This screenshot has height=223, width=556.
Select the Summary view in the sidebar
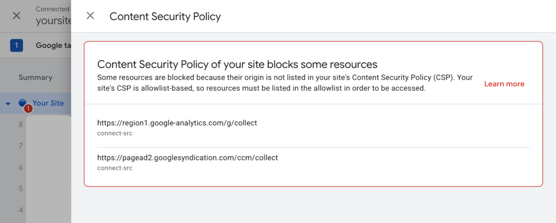(x=35, y=77)
